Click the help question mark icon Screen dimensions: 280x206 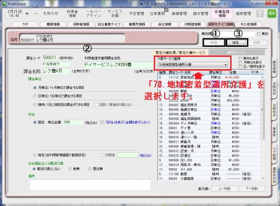pos(260,14)
